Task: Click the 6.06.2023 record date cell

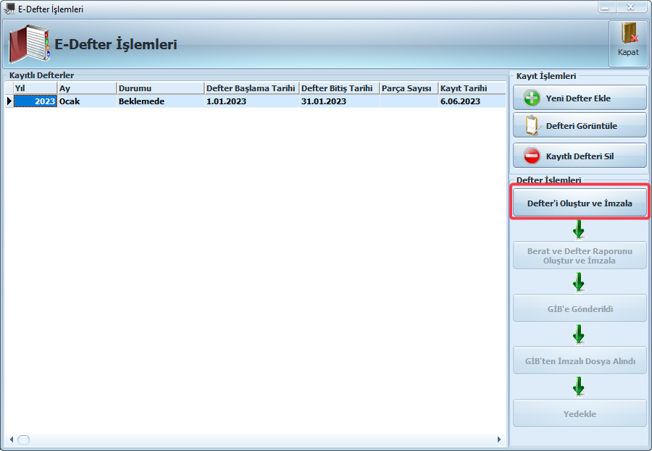Action: [x=472, y=101]
